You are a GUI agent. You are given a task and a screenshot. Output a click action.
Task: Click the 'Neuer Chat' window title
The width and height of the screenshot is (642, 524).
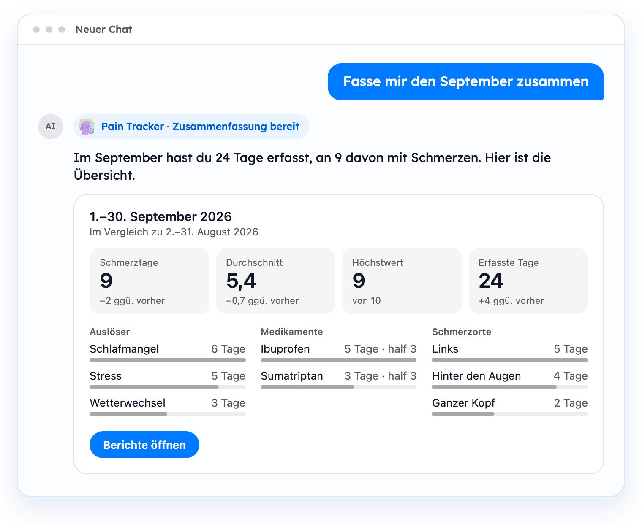pos(104,30)
